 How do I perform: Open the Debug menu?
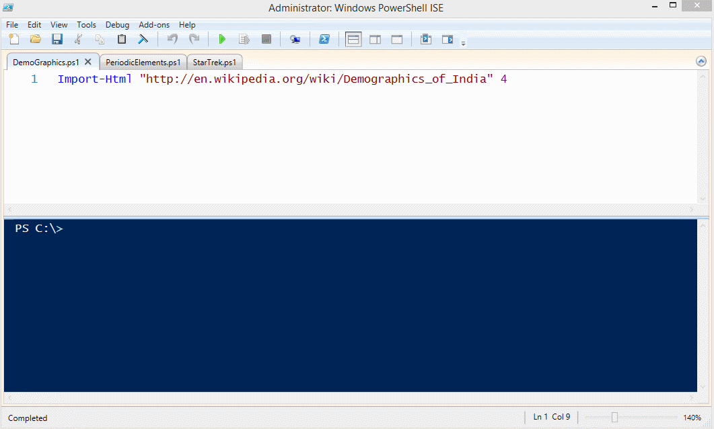(117, 25)
